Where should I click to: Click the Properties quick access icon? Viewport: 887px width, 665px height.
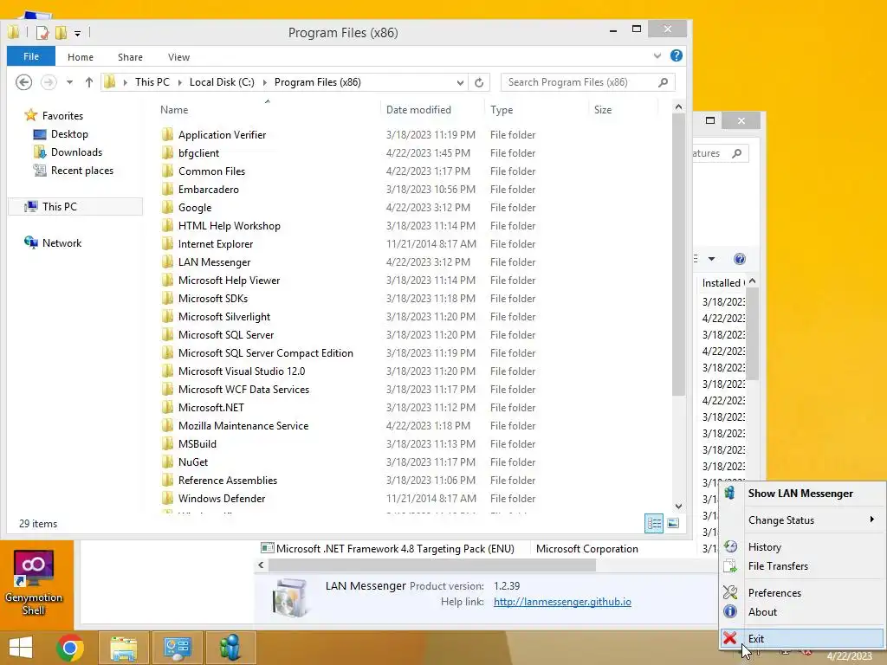point(42,33)
